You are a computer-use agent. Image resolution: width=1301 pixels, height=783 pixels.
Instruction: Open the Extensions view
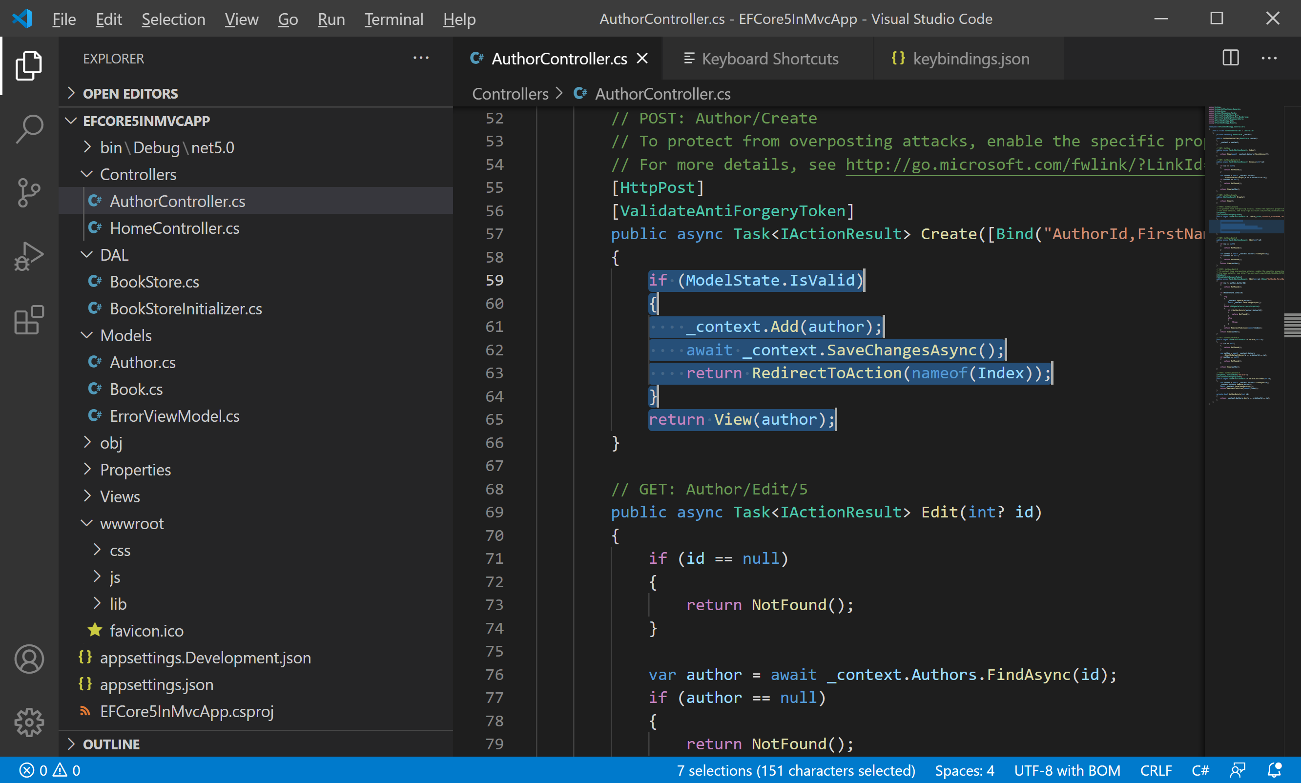[29, 320]
